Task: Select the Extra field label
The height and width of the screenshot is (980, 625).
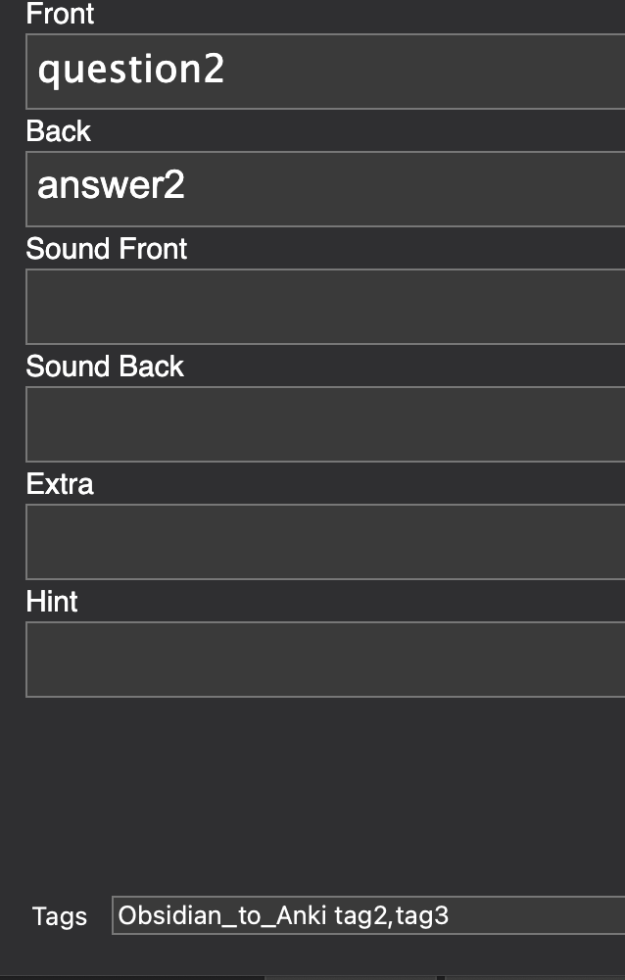Action: (x=59, y=484)
